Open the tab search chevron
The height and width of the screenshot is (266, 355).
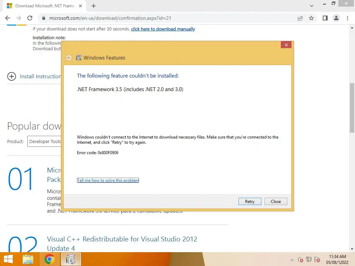312,6
